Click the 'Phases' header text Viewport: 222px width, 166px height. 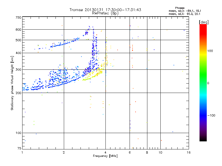[x=180, y=8]
